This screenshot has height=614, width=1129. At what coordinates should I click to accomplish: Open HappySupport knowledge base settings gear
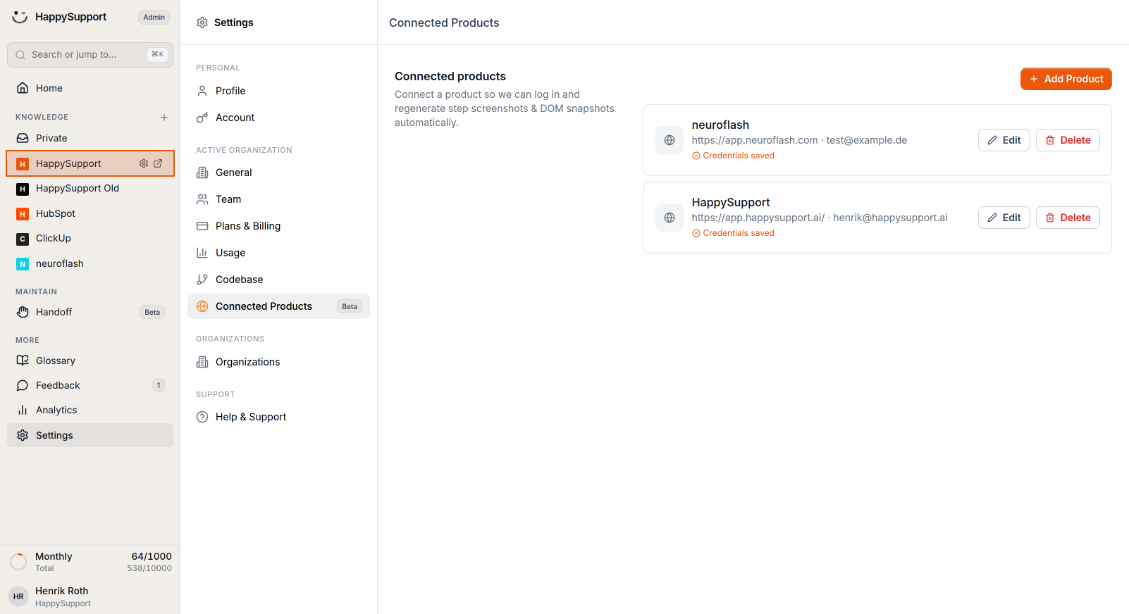(x=144, y=163)
